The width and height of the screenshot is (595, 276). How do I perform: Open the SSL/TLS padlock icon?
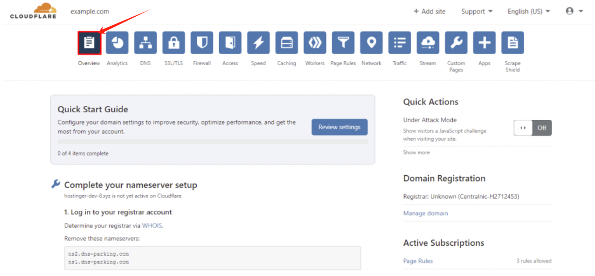click(173, 43)
